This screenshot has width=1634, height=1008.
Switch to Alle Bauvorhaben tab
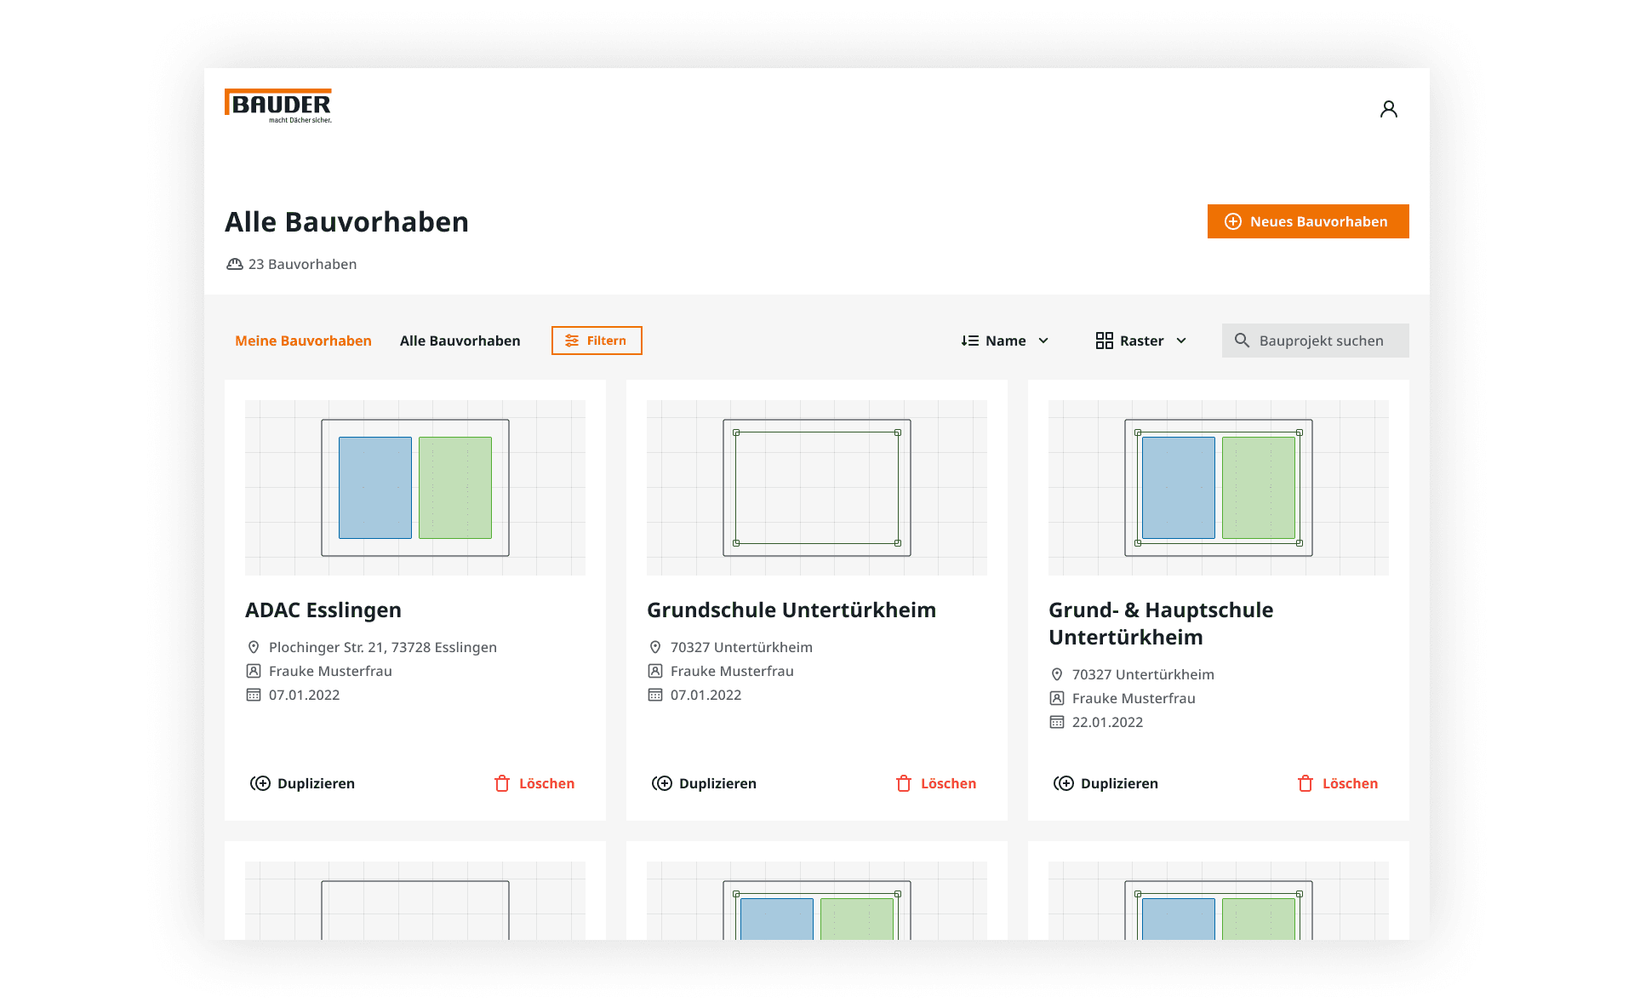click(460, 341)
